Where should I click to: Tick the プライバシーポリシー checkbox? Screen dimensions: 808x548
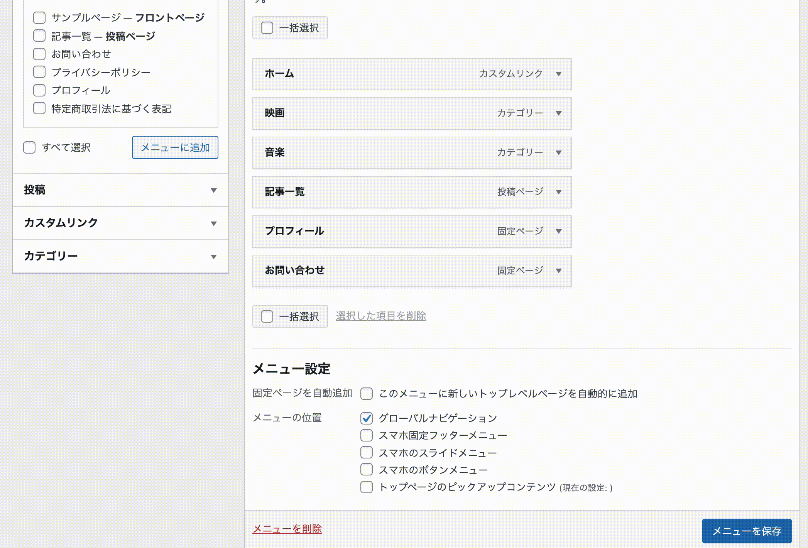click(x=39, y=72)
